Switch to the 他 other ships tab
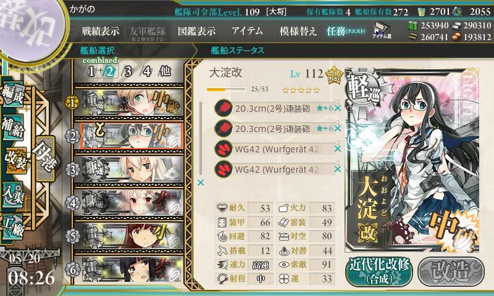Screen dimensions: 494x296 click(165, 72)
